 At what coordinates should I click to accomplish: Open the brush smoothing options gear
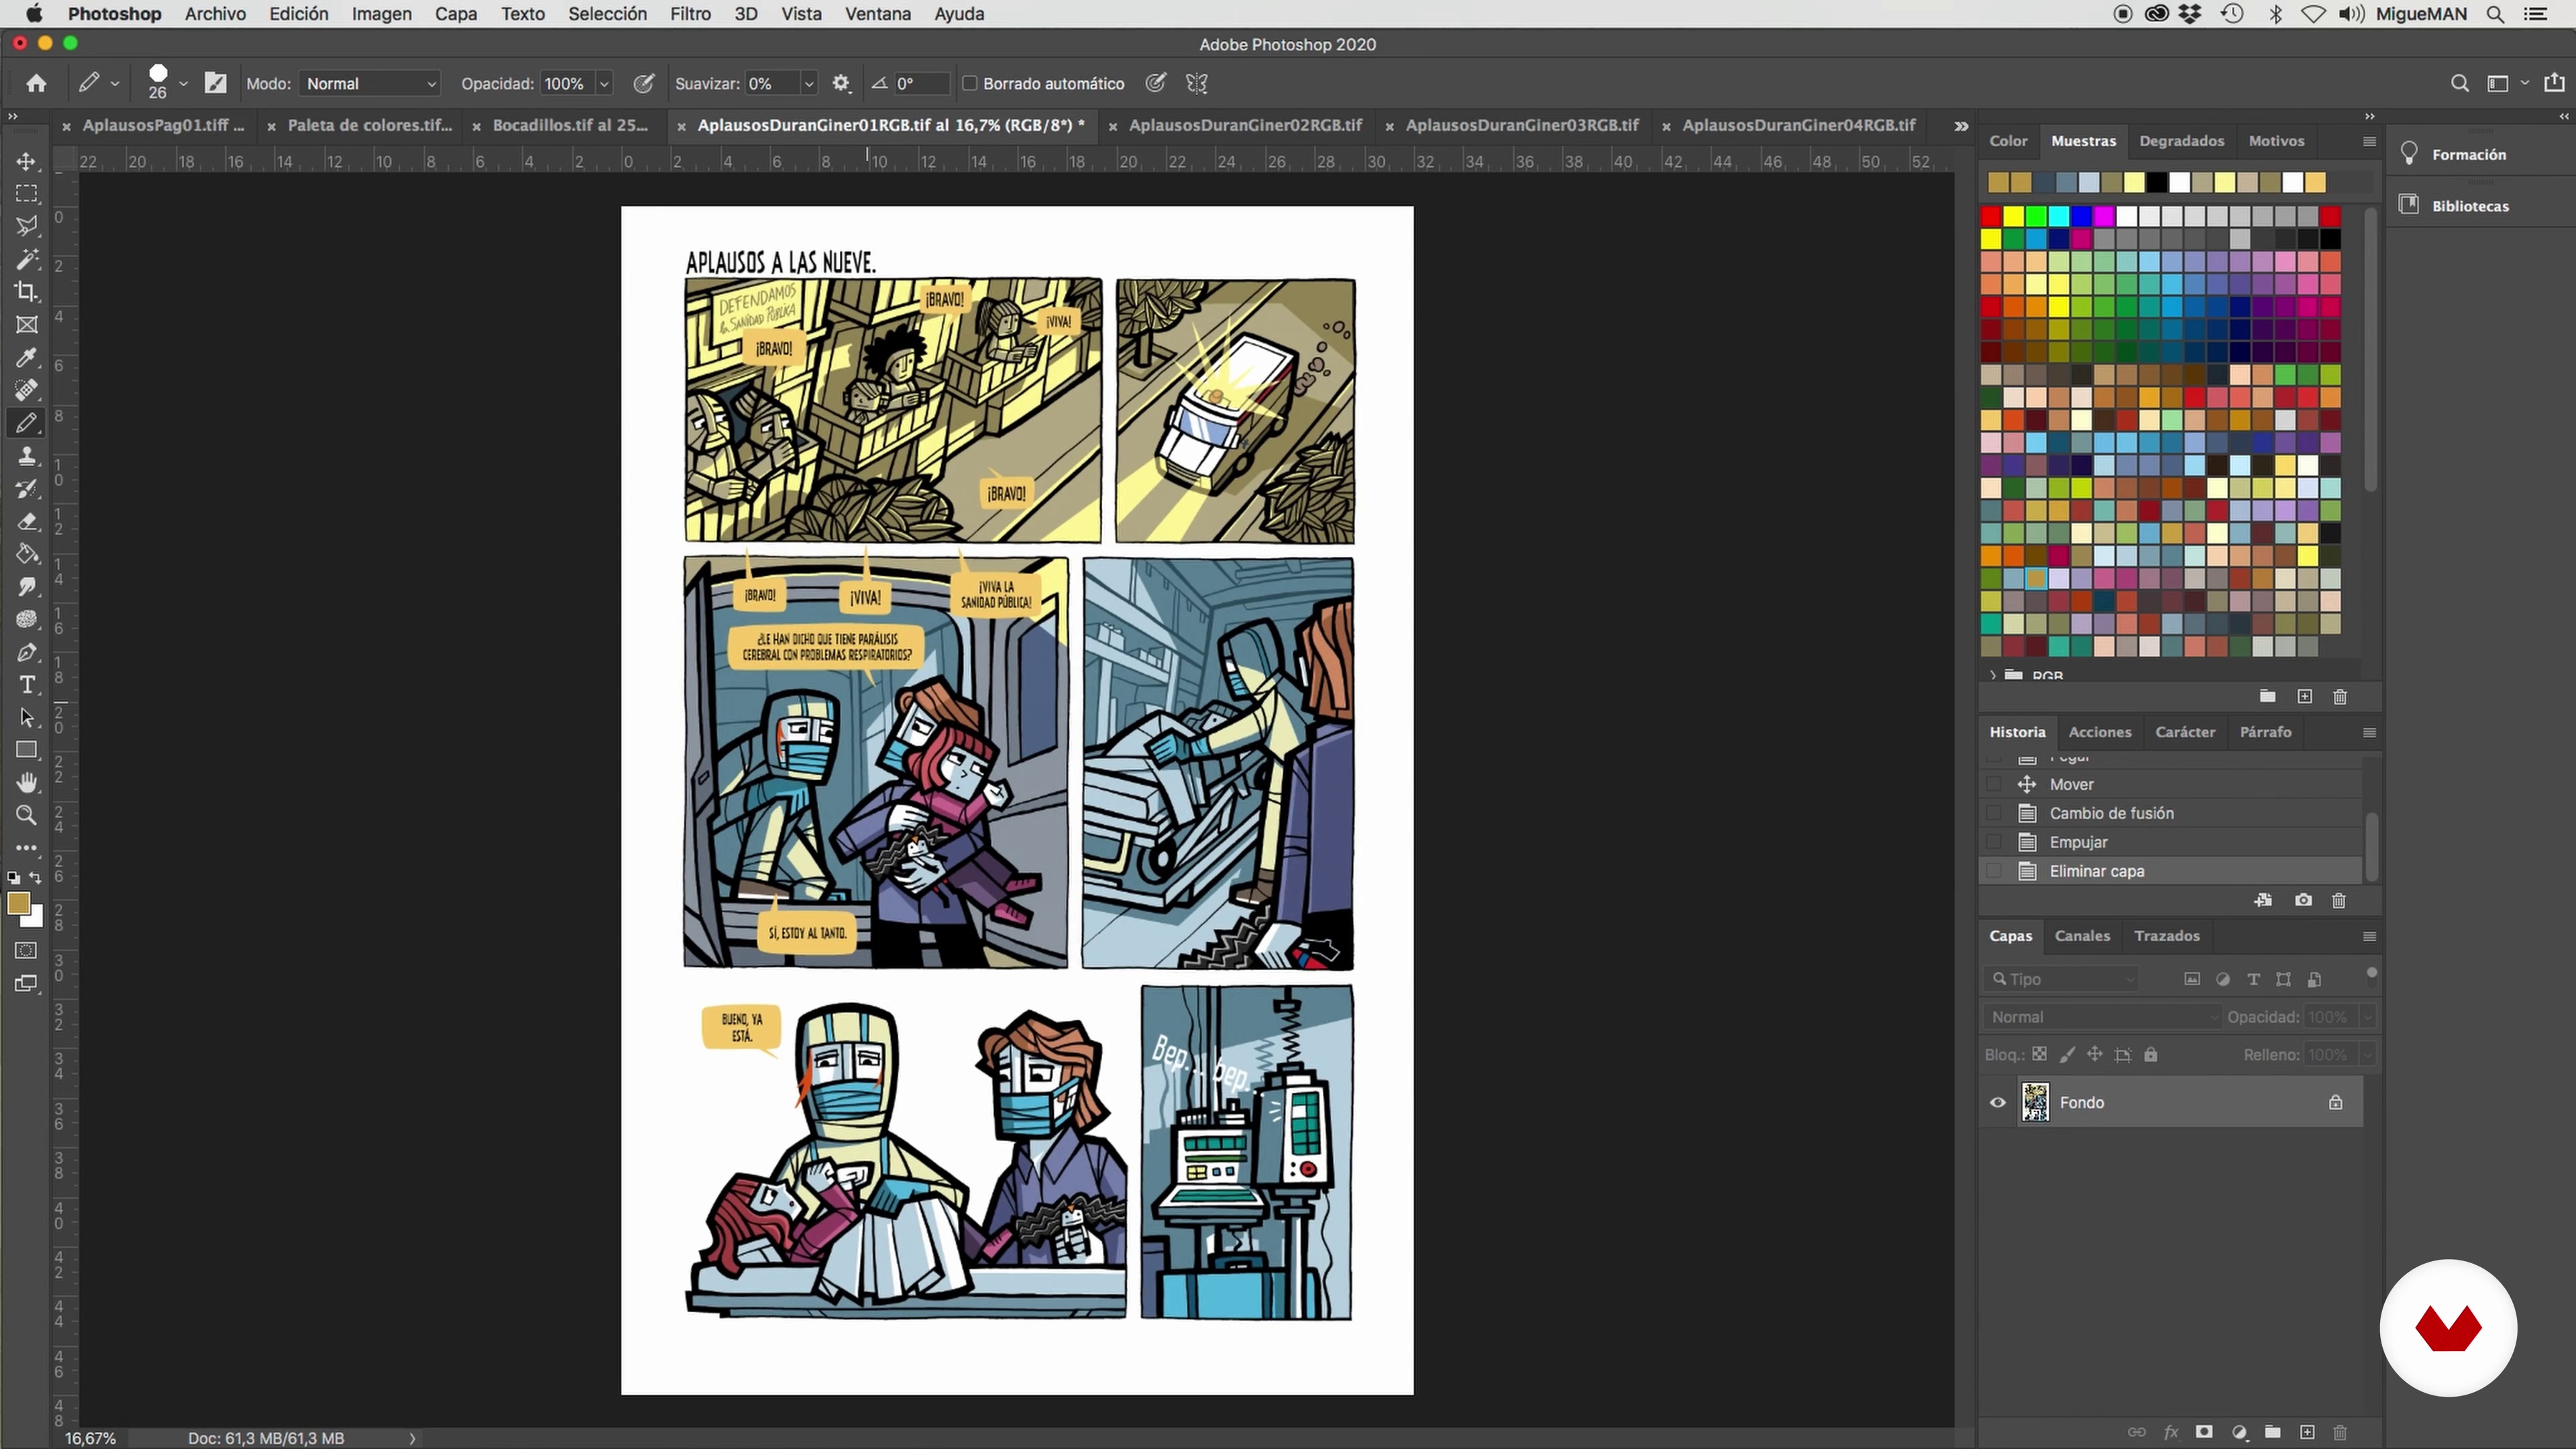point(841,84)
